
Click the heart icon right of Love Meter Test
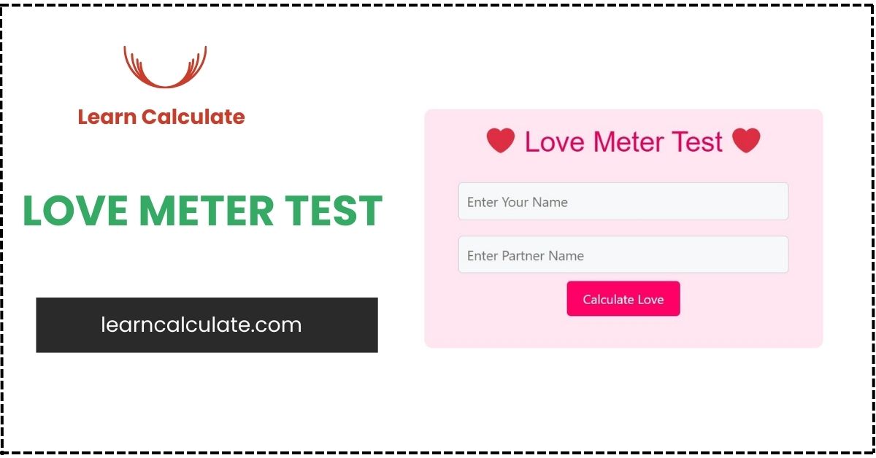point(746,140)
